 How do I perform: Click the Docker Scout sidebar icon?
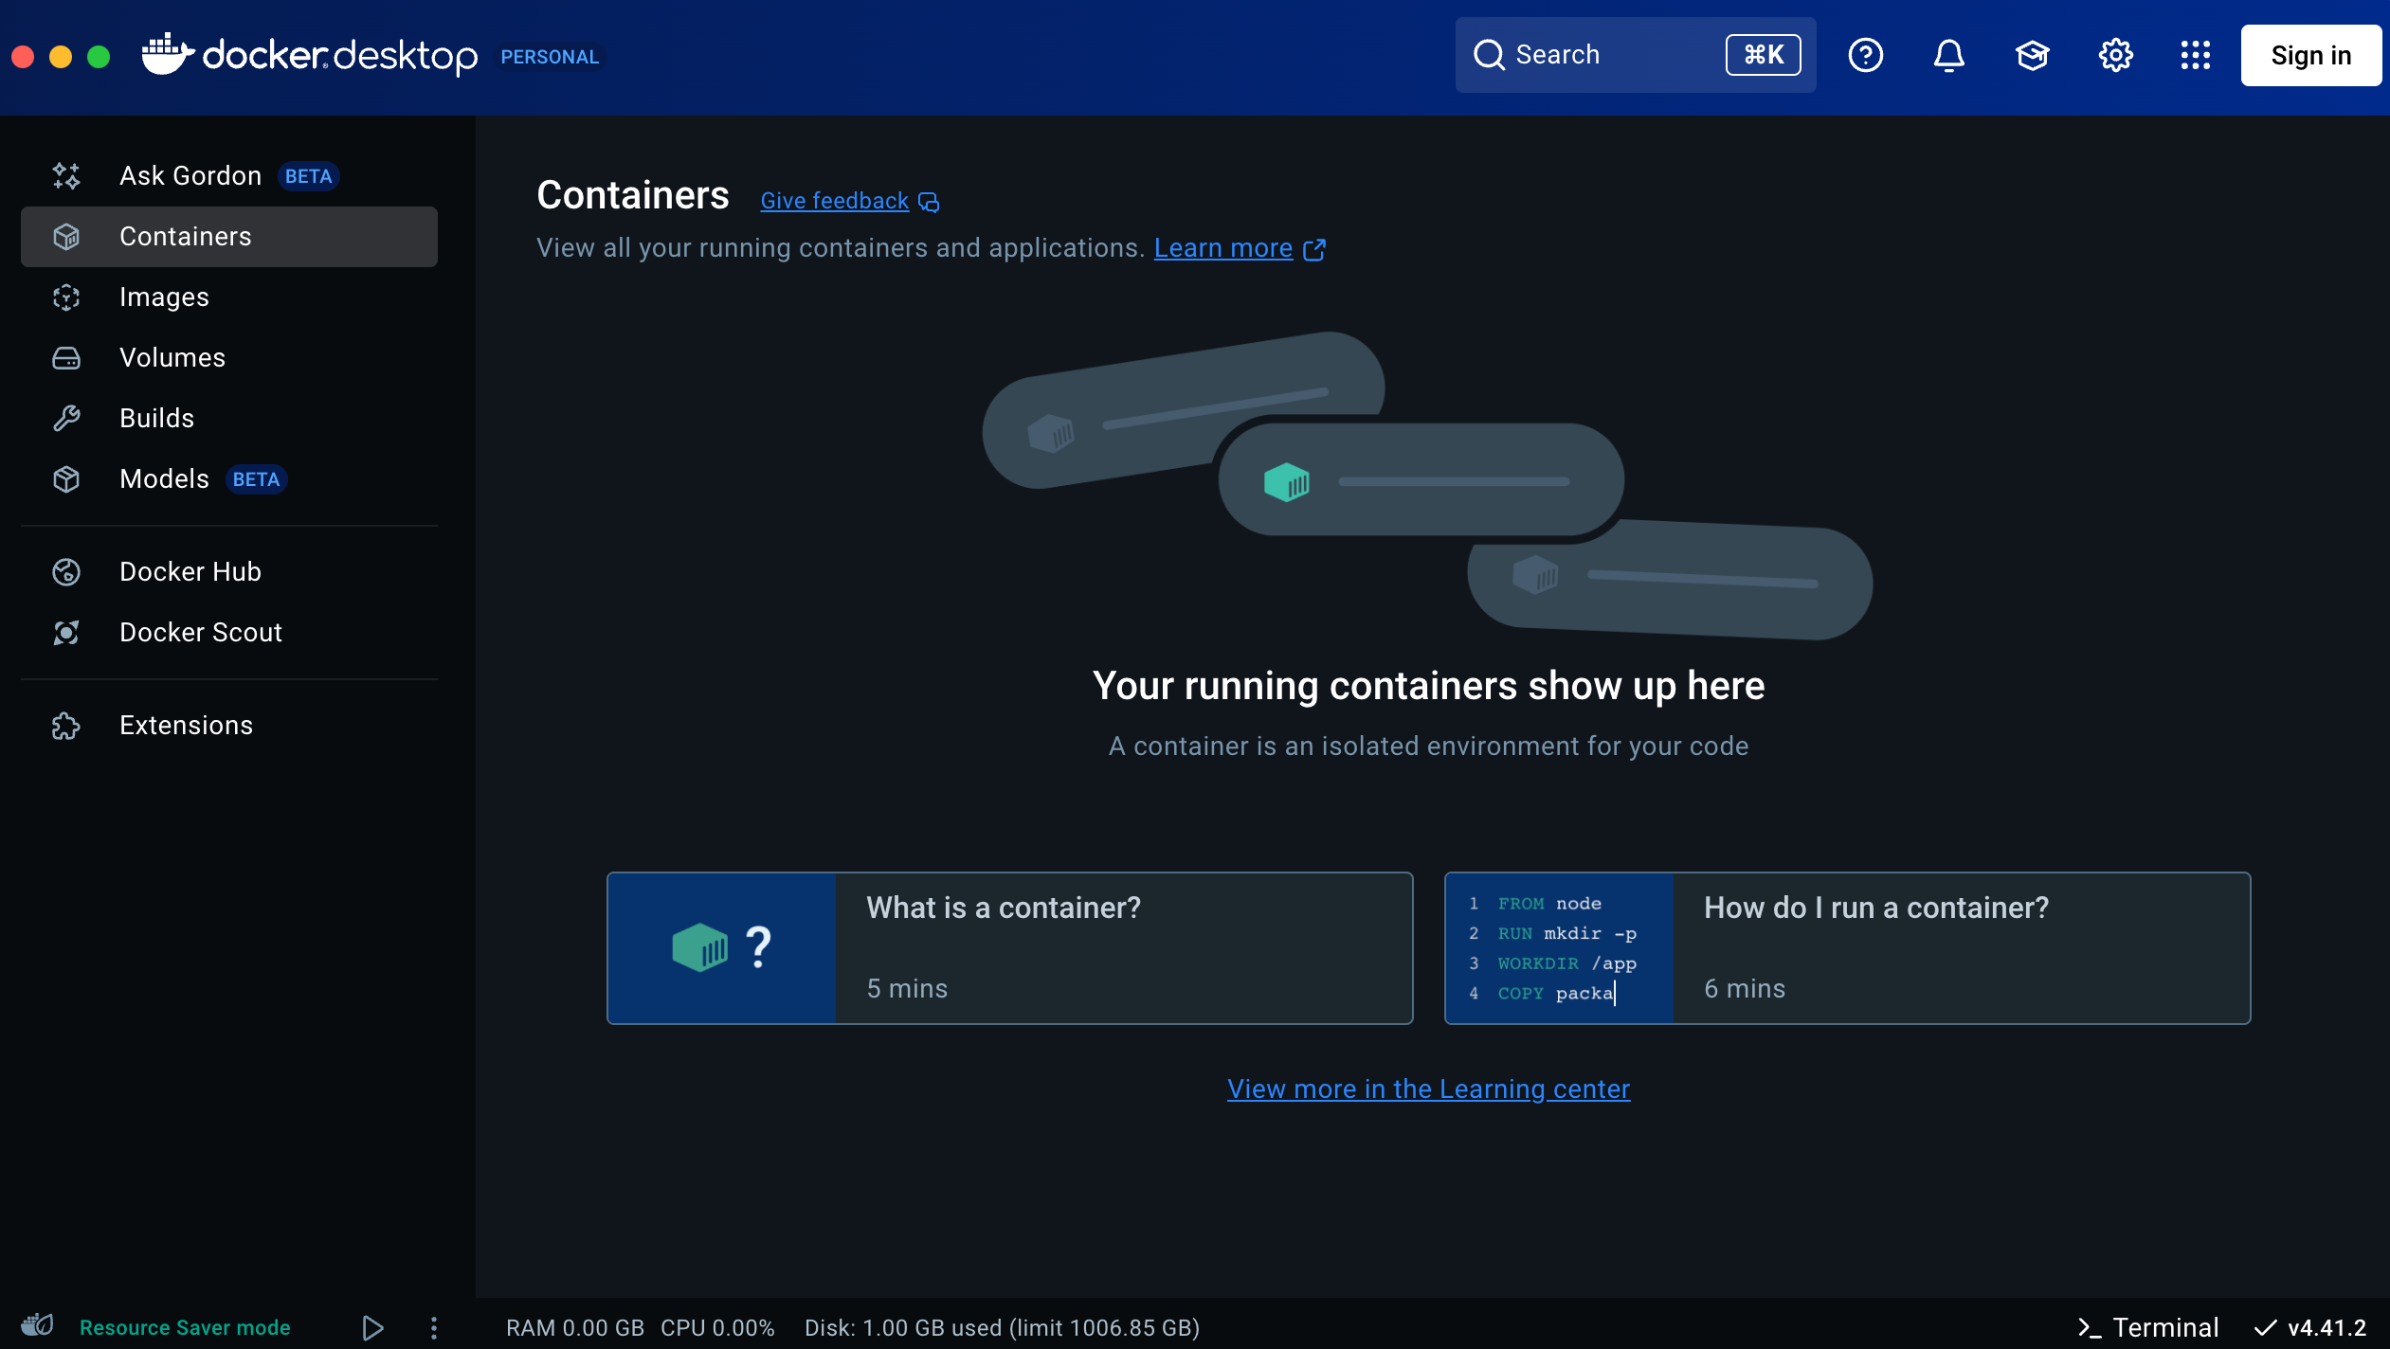(66, 633)
